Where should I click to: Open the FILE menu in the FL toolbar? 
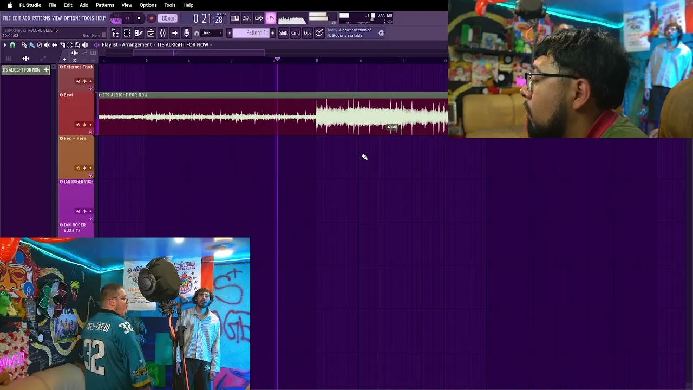(6, 18)
